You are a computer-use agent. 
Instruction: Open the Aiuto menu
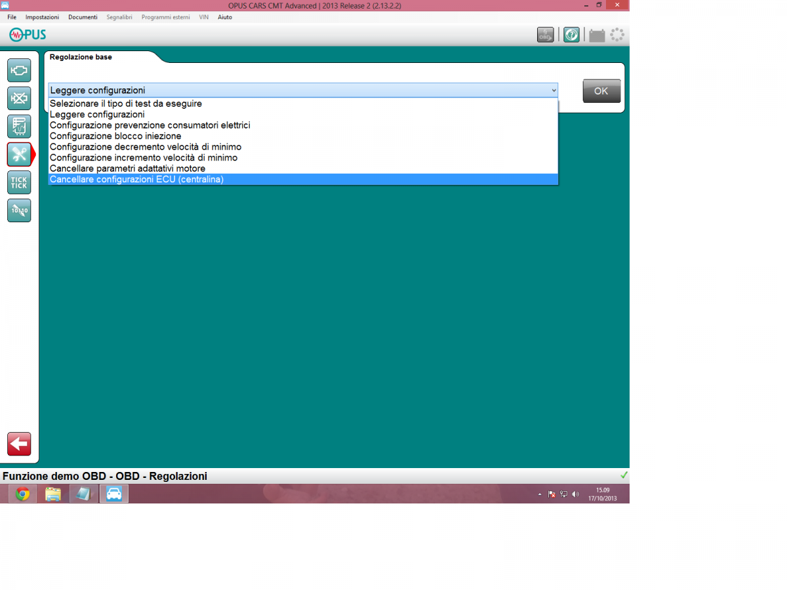tap(225, 17)
